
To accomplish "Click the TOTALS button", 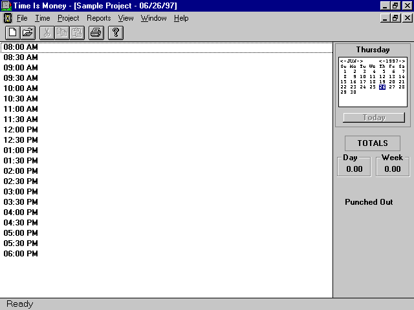I will point(372,143).
